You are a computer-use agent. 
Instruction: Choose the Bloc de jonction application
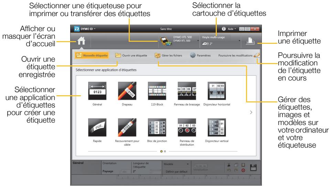pos(157,130)
